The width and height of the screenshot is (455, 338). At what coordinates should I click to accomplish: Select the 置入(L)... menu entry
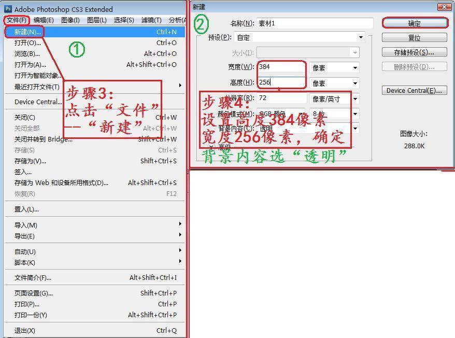tap(95, 209)
